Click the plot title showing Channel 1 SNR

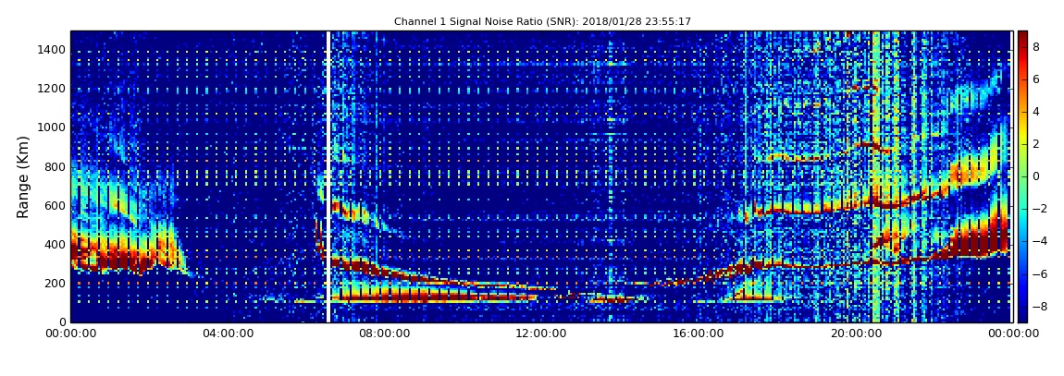click(542, 21)
